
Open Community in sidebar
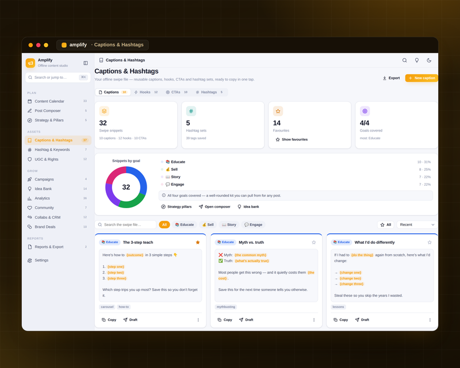pyautogui.click(x=58, y=208)
